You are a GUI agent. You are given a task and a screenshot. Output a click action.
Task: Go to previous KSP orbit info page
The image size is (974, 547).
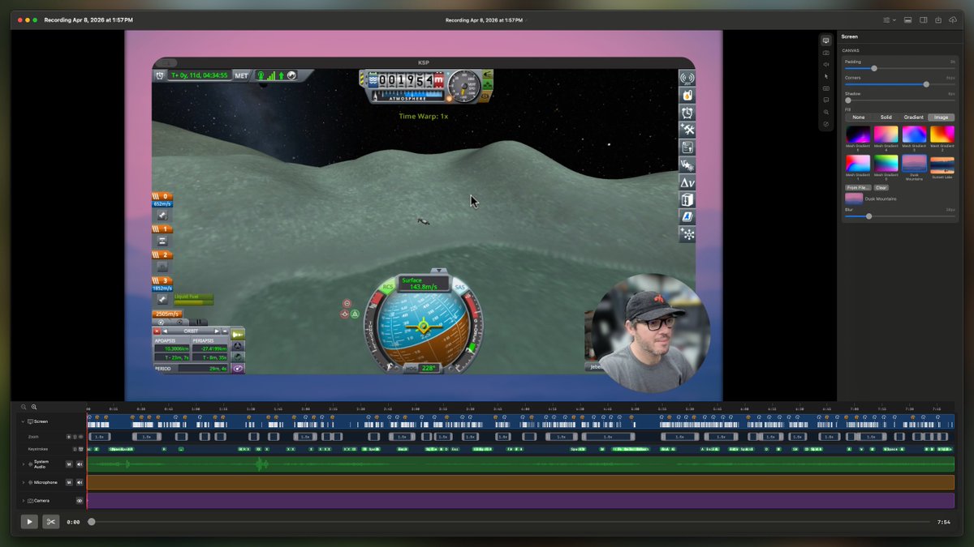tap(165, 331)
